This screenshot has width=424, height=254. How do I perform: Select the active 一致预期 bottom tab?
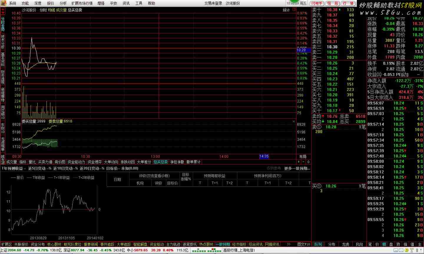[223, 244]
